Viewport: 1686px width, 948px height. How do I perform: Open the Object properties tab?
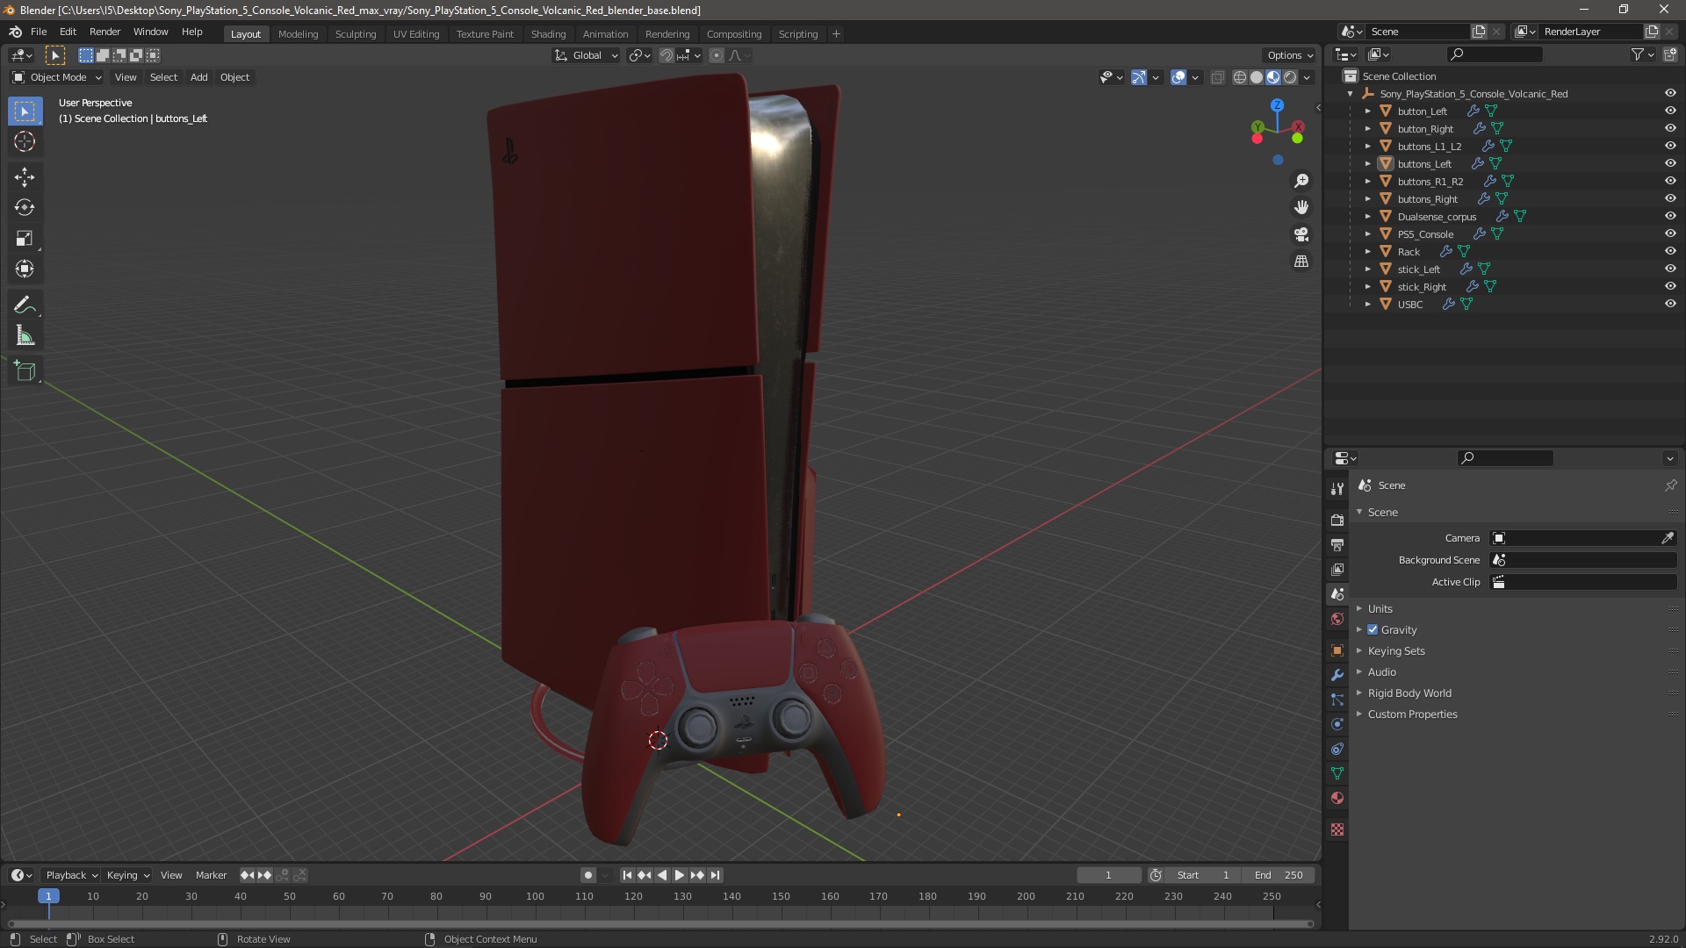(x=1337, y=650)
